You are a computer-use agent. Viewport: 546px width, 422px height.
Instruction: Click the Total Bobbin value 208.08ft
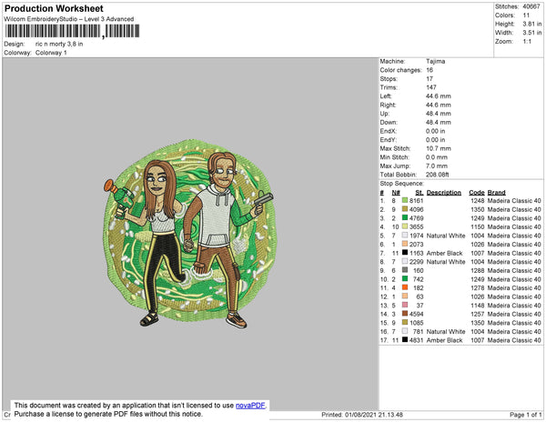pyautogui.click(x=437, y=175)
